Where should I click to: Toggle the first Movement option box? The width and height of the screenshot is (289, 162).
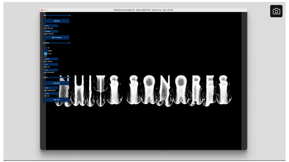46,48
